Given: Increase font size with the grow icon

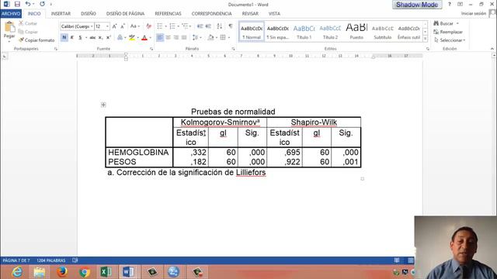Looking at the screenshot, I should click(x=114, y=26).
